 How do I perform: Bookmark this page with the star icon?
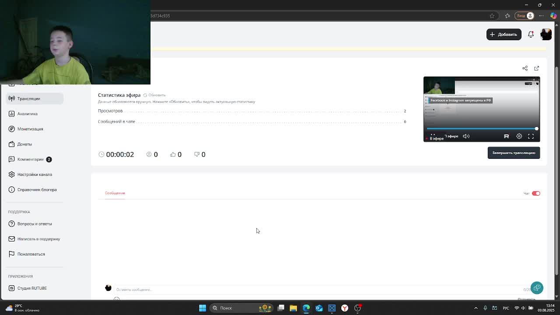pyautogui.click(x=492, y=16)
